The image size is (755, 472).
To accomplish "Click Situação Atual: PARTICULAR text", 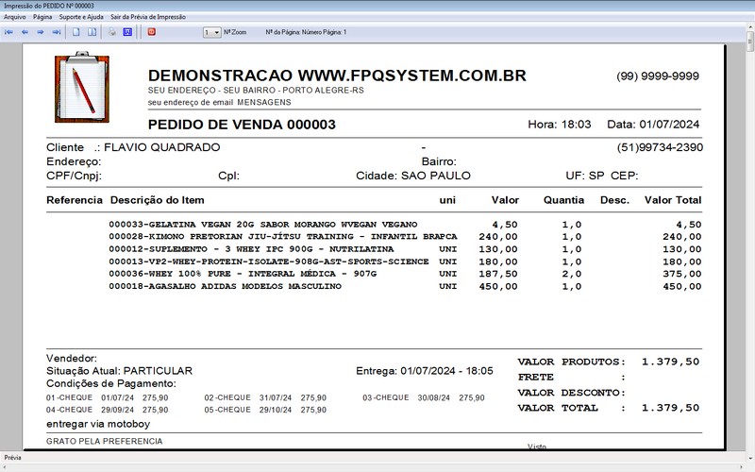I will pos(120,371).
